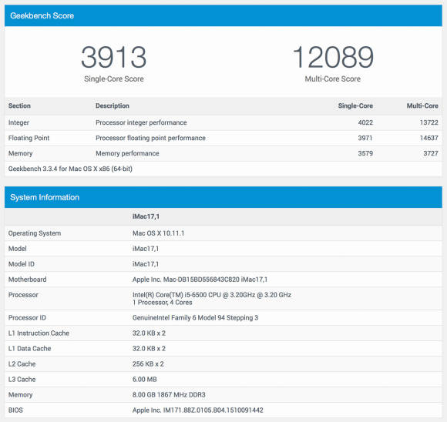Click the Multi-Core column header

[x=422, y=105]
